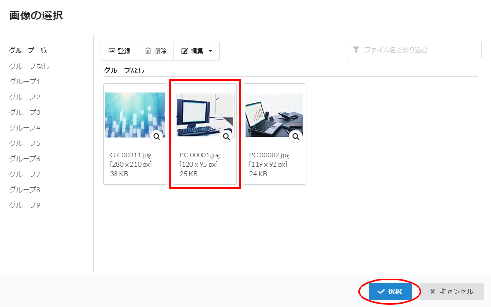Click the 削除 trash delete button
Image resolution: width=491 pixels, height=307 pixels.
[x=156, y=51]
